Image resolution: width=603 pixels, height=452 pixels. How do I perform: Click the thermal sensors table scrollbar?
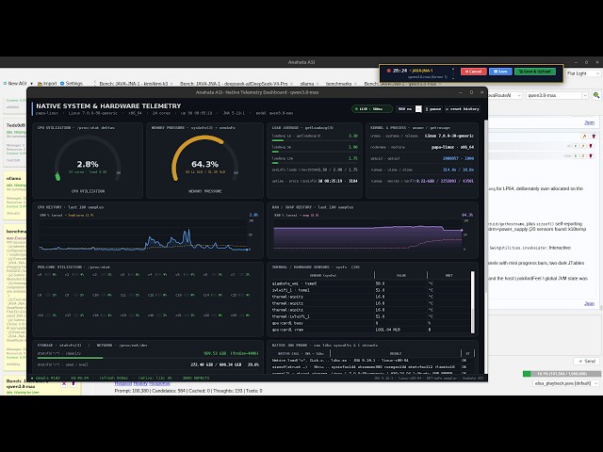473,302
